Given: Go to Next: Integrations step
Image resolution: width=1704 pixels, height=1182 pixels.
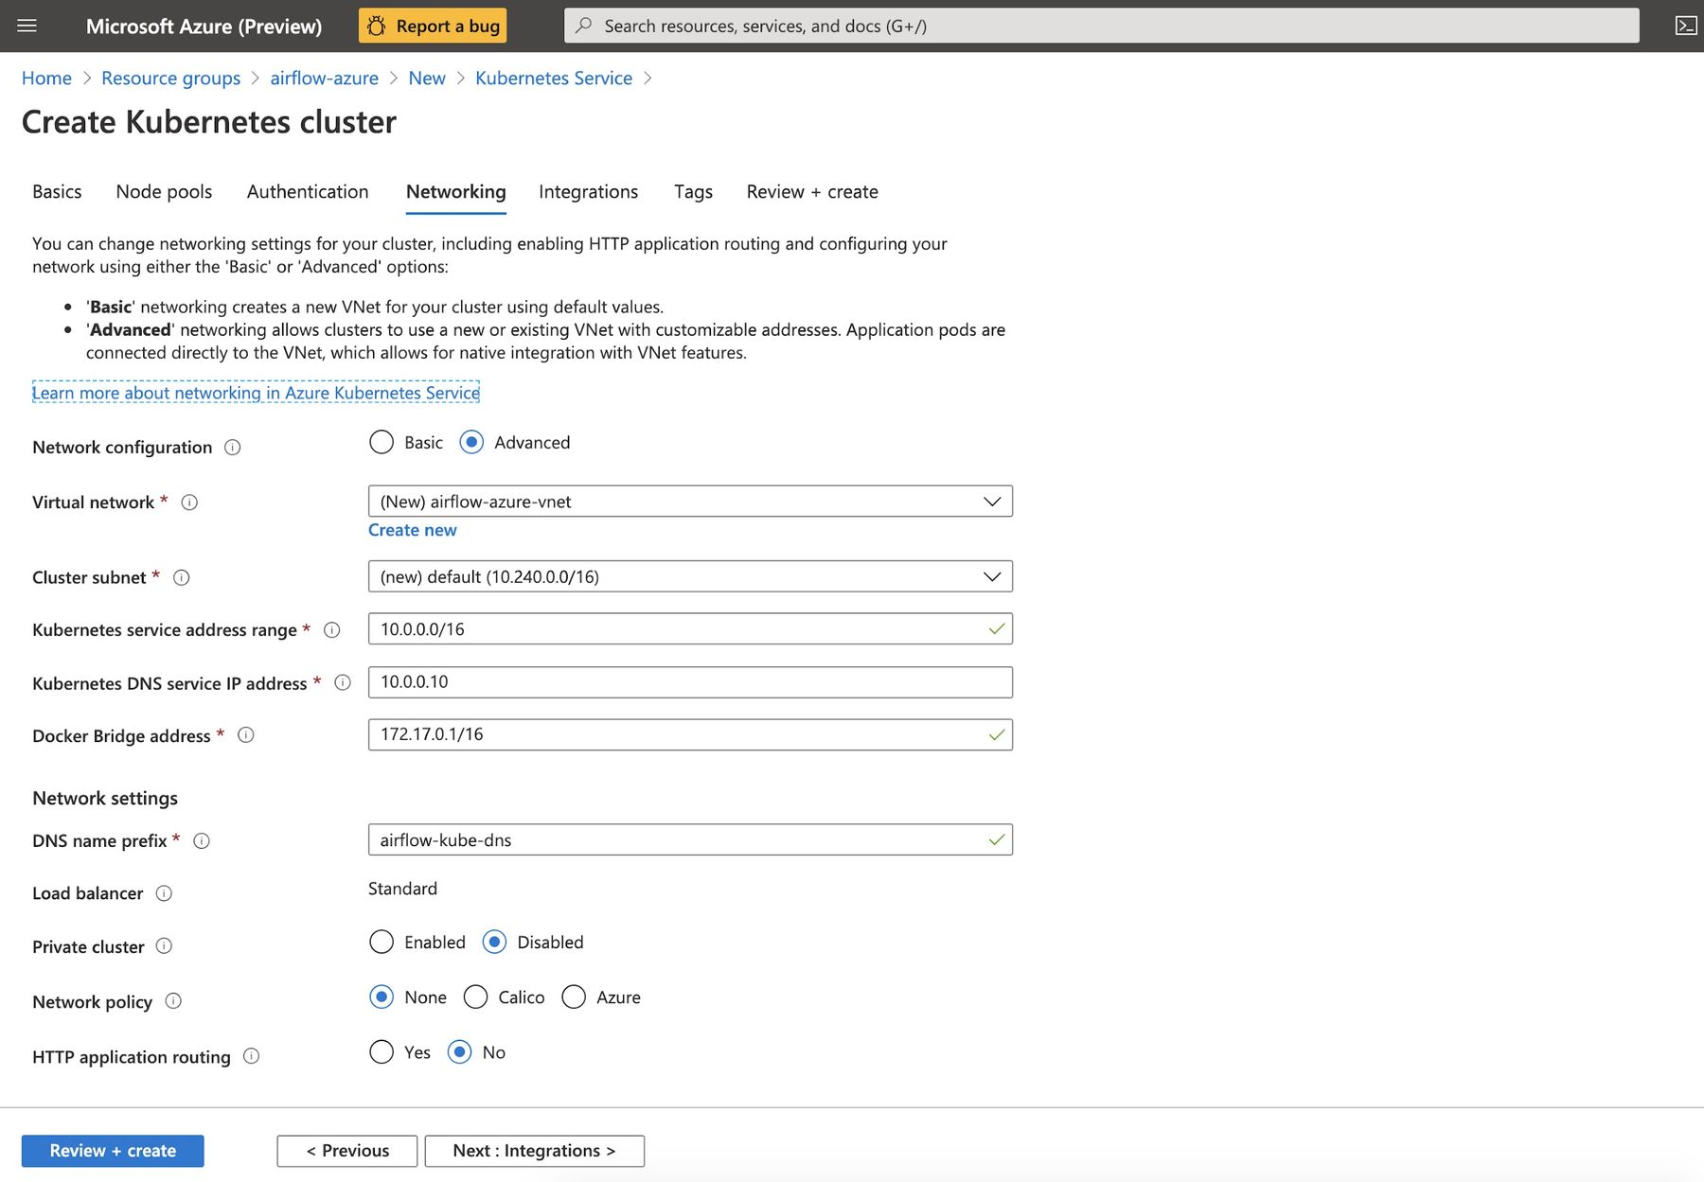Looking at the screenshot, I should pyautogui.click(x=534, y=1151).
